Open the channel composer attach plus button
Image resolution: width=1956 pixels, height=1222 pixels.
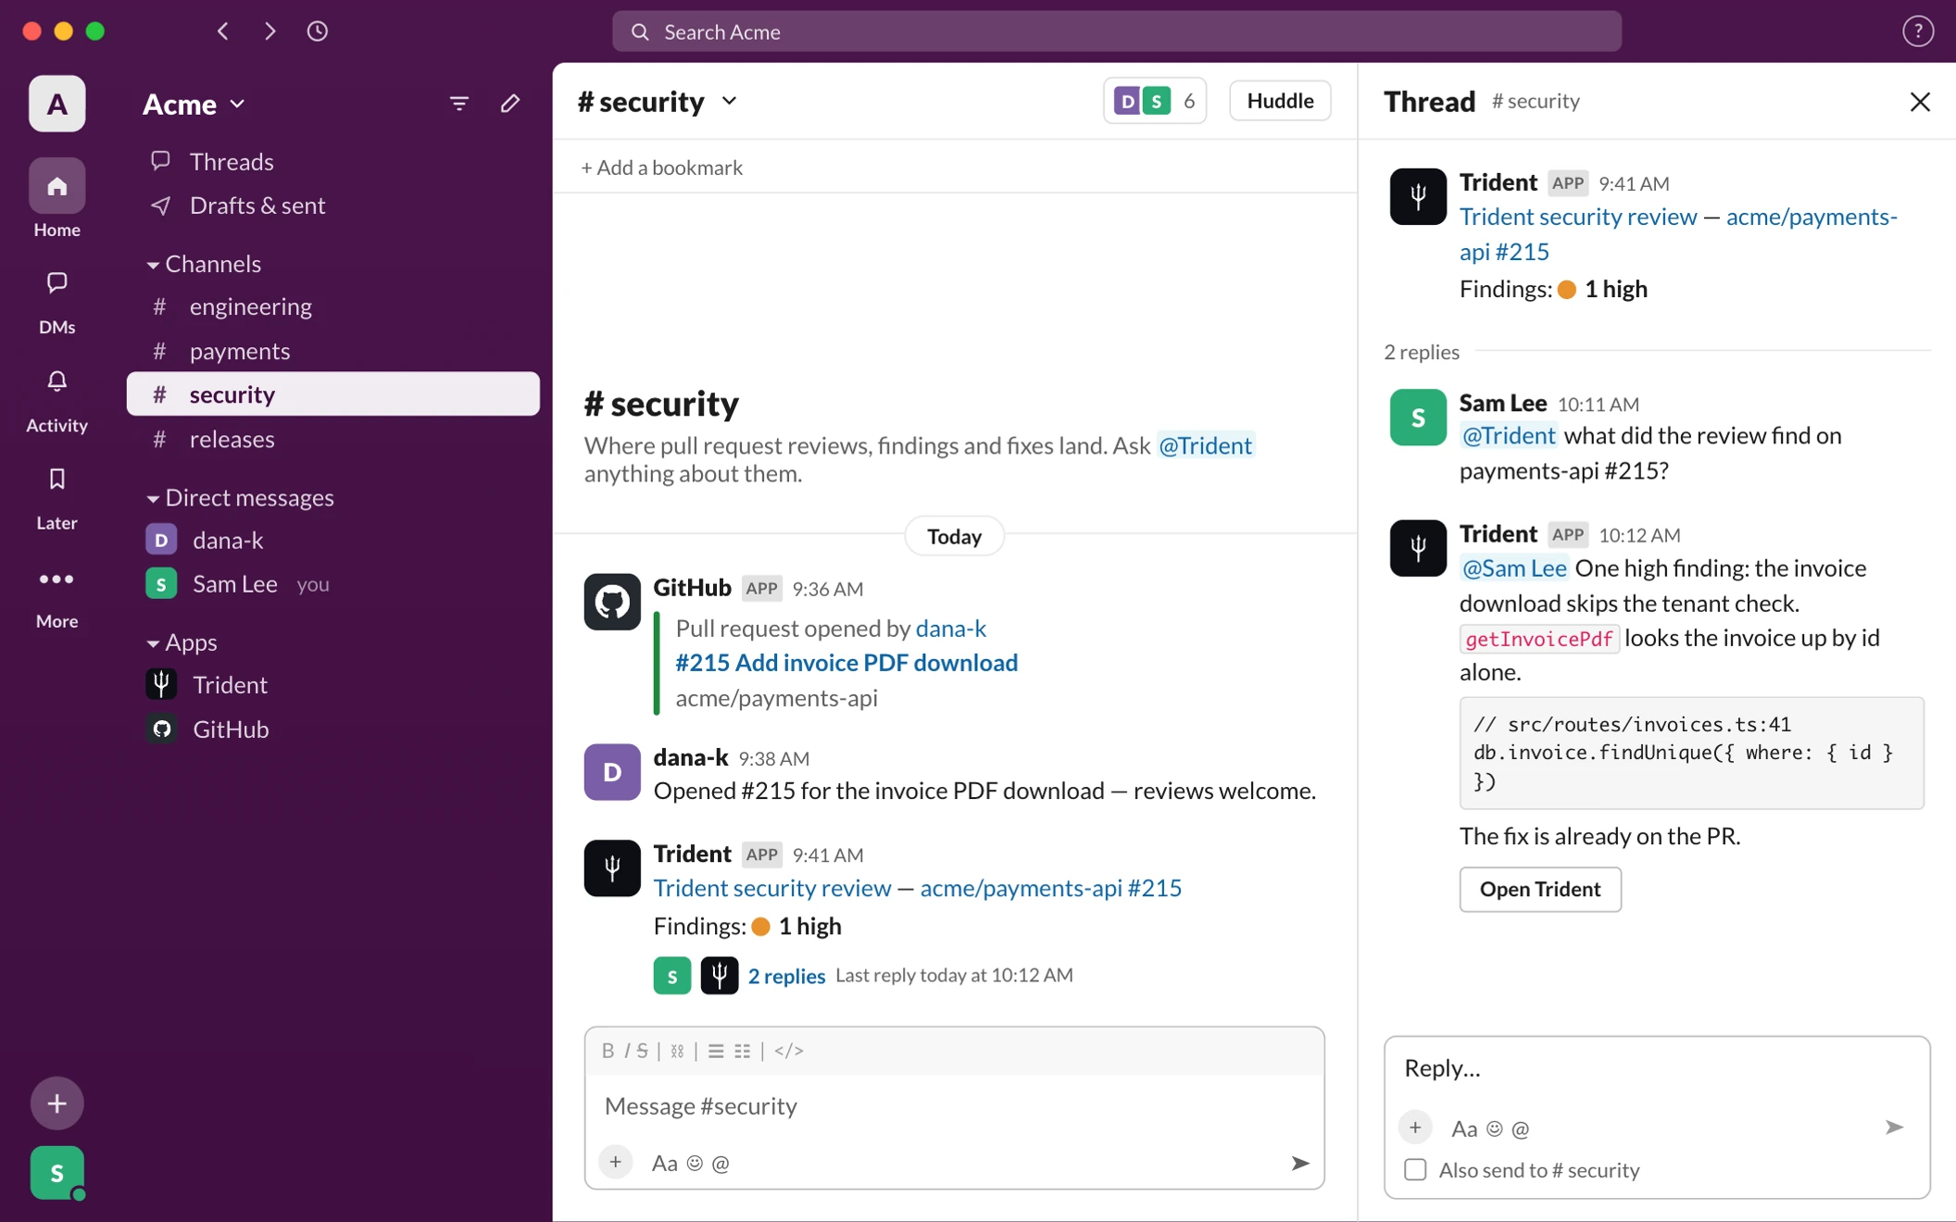616,1163
